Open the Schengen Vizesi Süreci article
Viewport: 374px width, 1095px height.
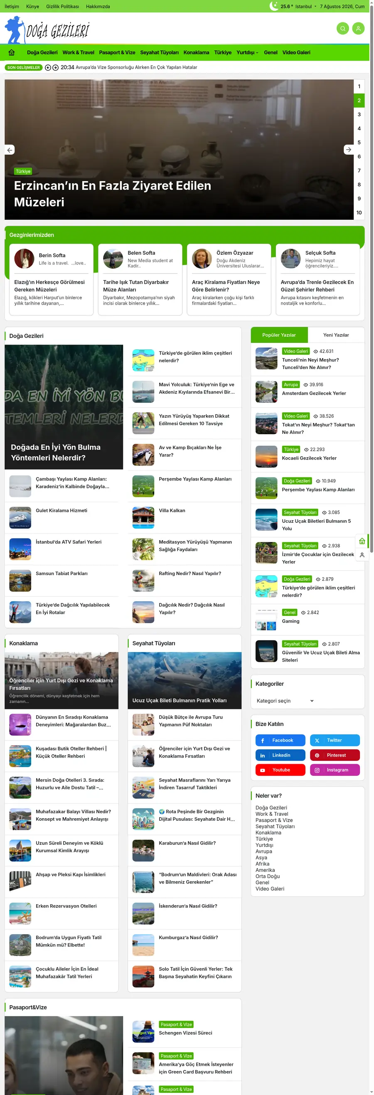point(185,1033)
